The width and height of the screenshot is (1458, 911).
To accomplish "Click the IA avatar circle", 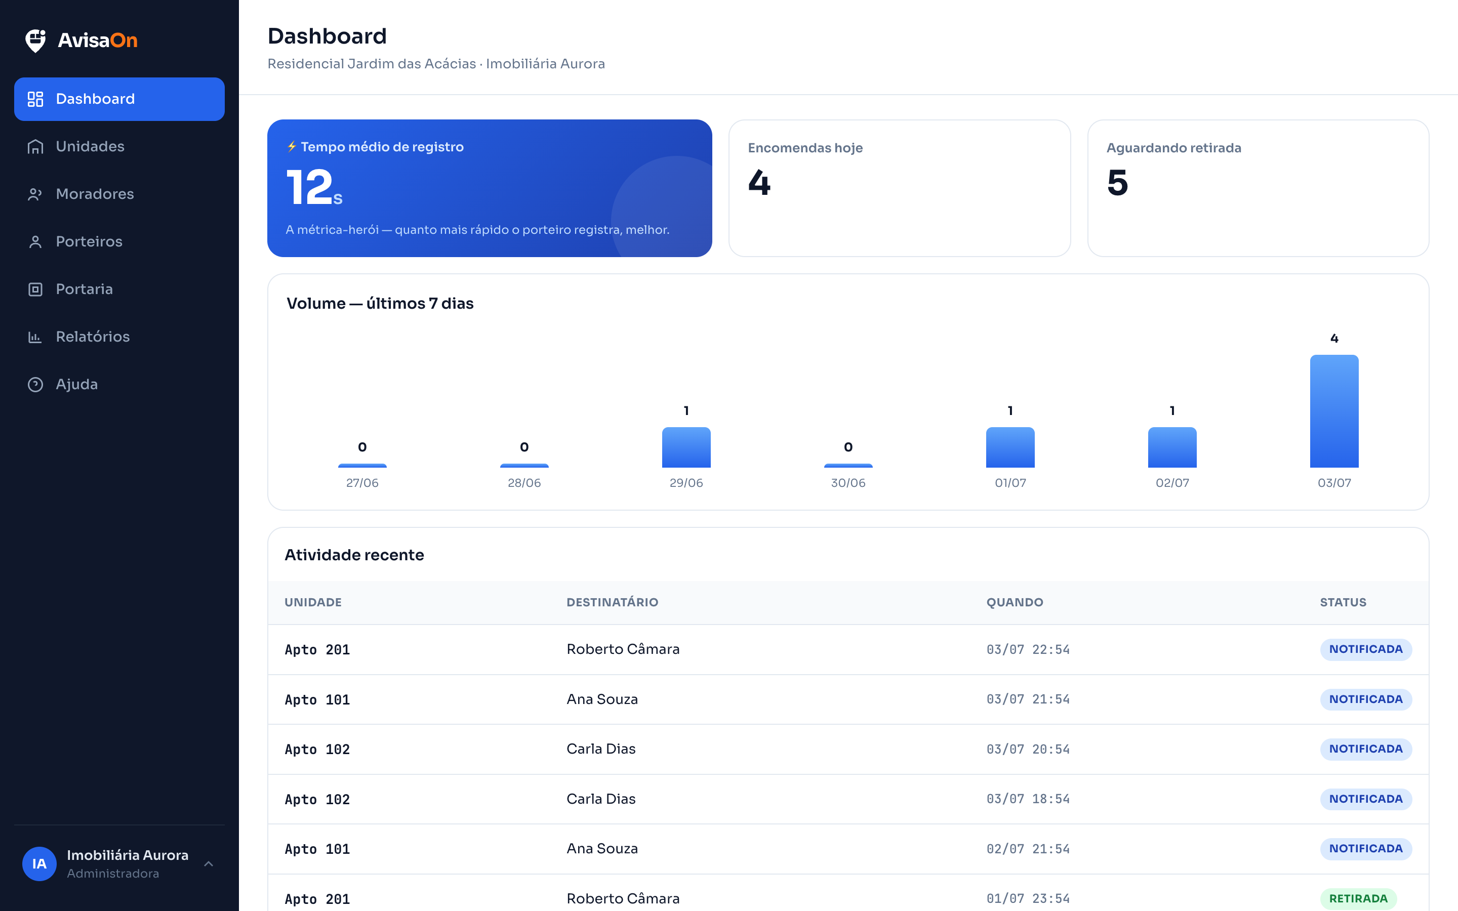I will click(x=40, y=864).
